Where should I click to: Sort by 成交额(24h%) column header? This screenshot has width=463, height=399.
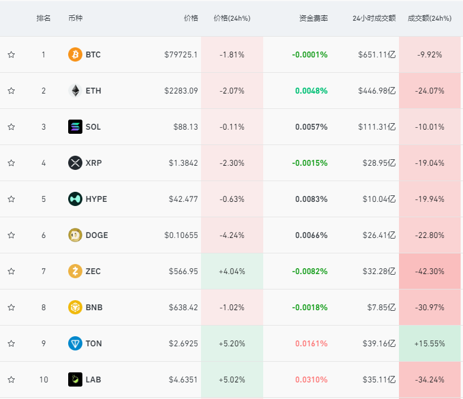(429, 18)
